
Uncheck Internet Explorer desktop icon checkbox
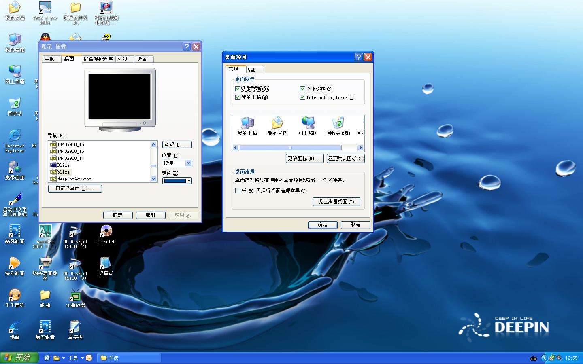pos(302,97)
